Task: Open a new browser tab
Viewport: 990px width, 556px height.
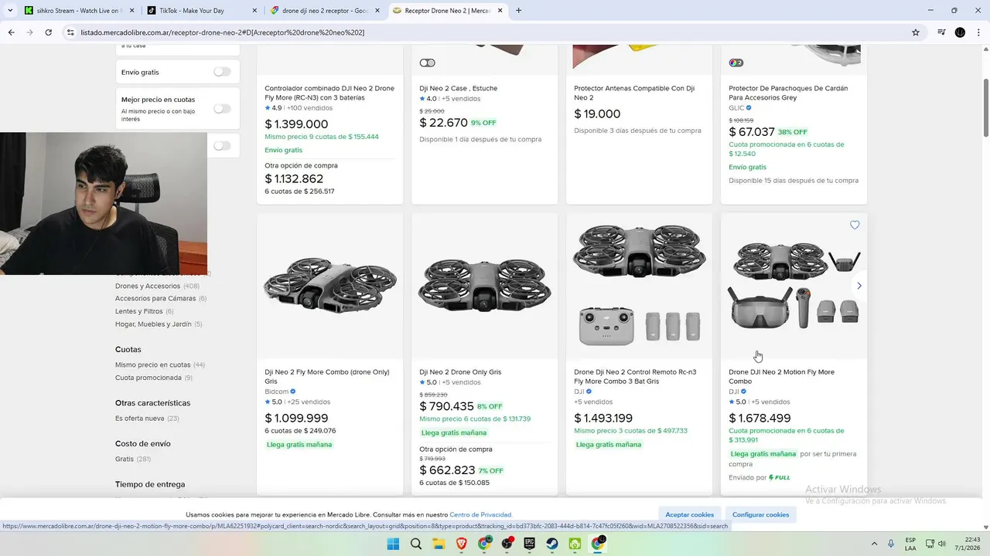Action: click(x=518, y=11)
